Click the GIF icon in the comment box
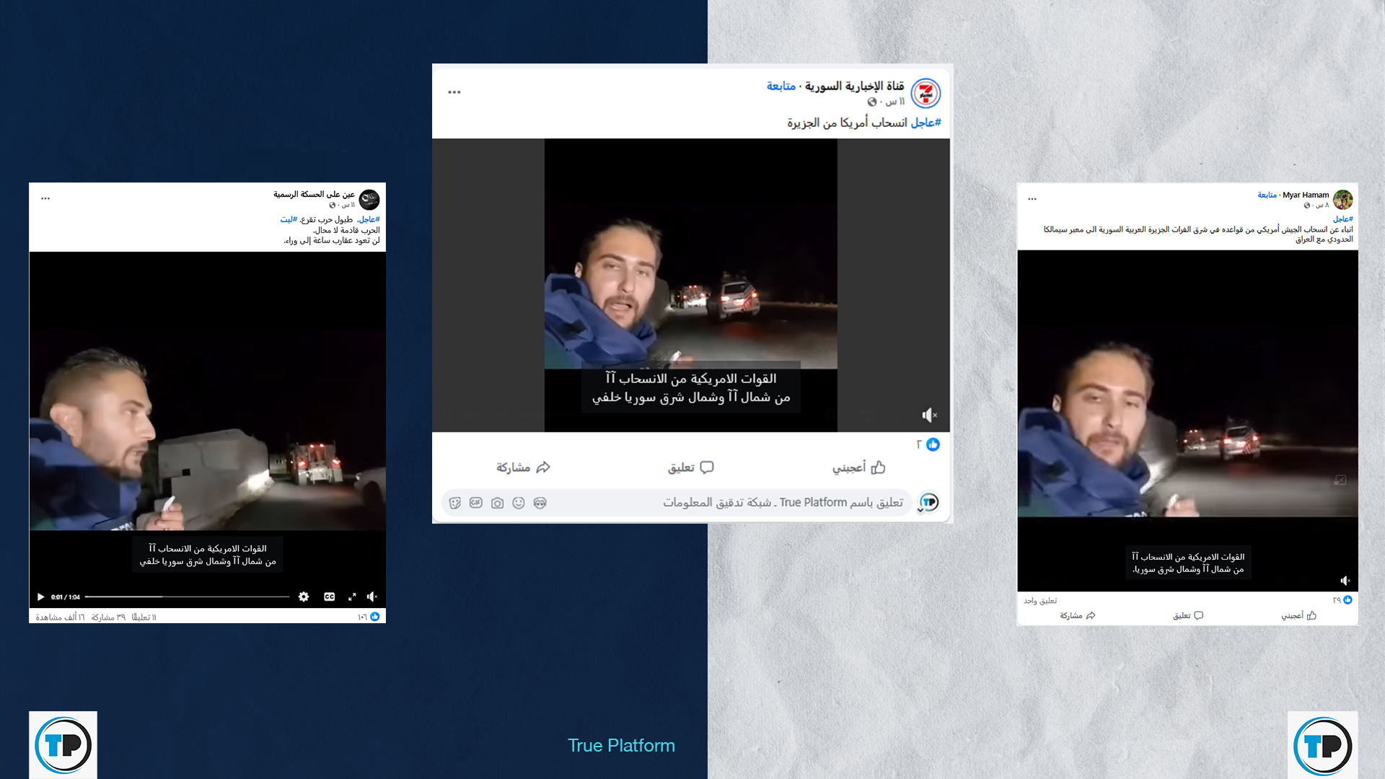Viewport: 1385px width, 779px height. pyautogui.click(x=475, y=503)
